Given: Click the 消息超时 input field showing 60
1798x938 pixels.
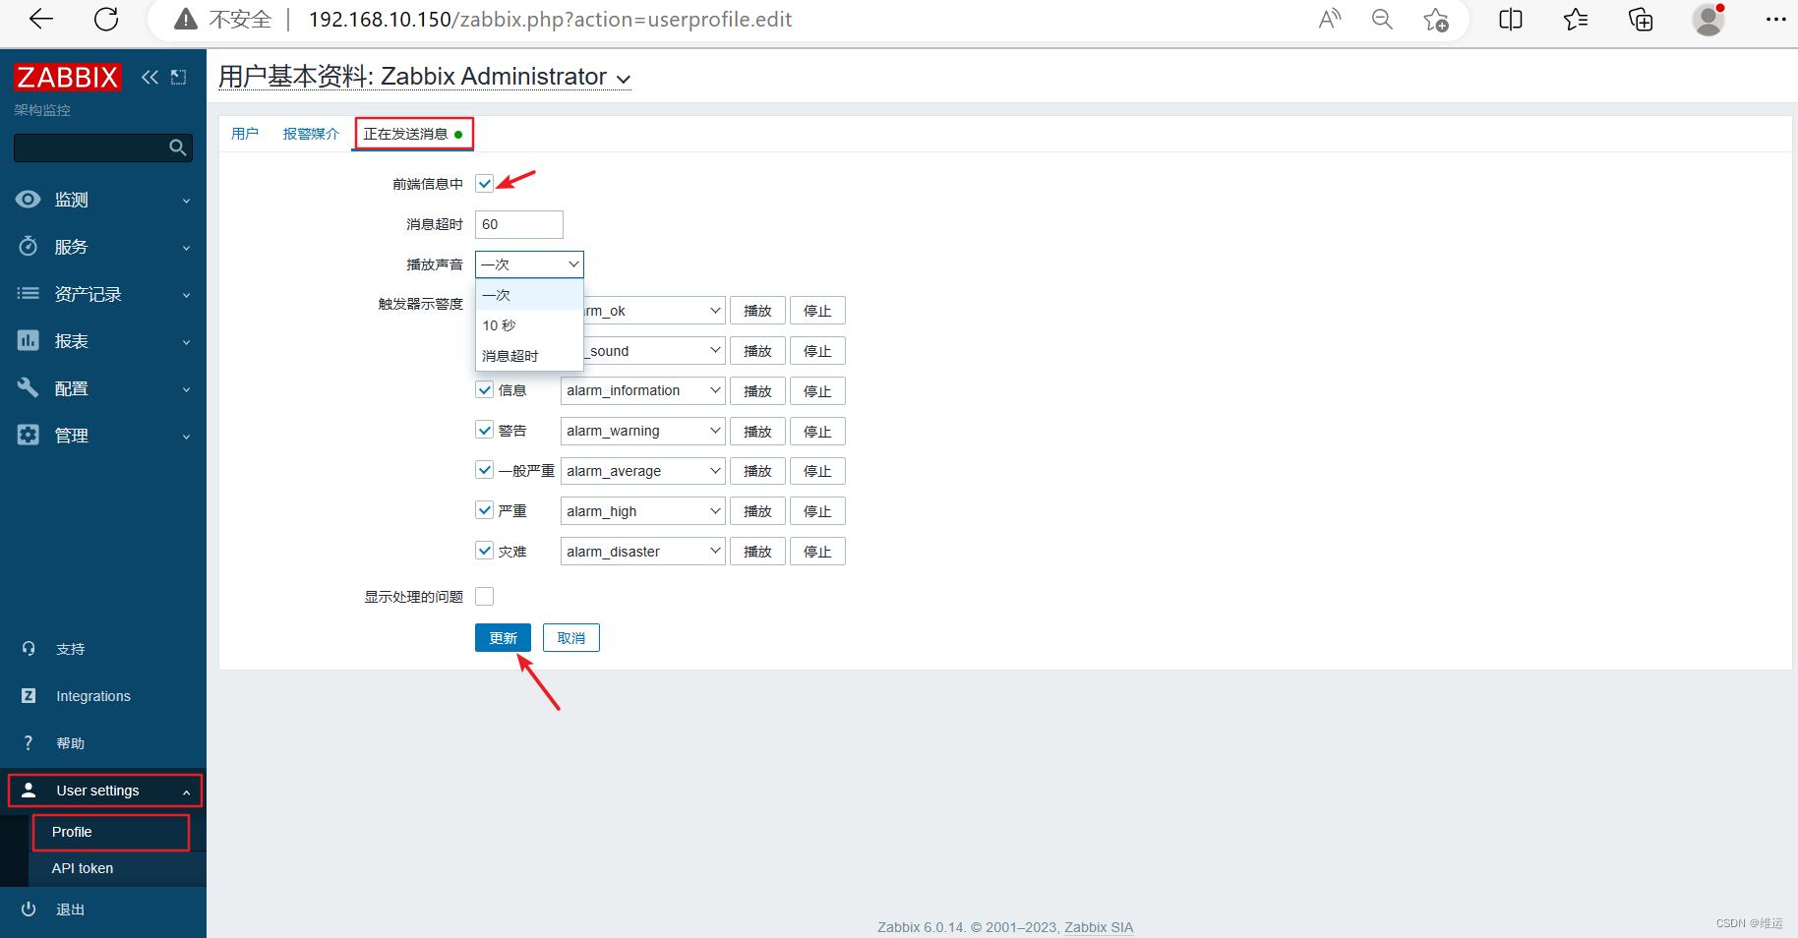Looking at the screenshot, I should pos(519,224).
